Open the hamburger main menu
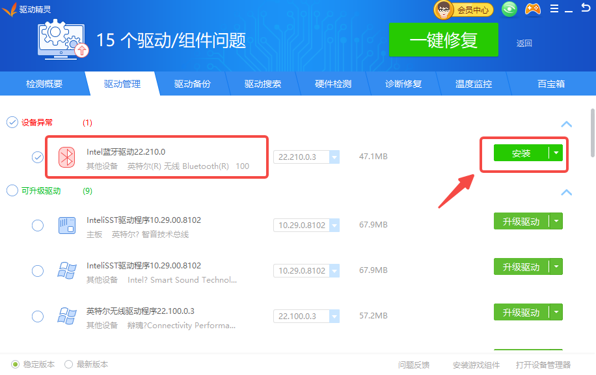The width and height of the screenshot is (596, 375). tap(554, 9)
